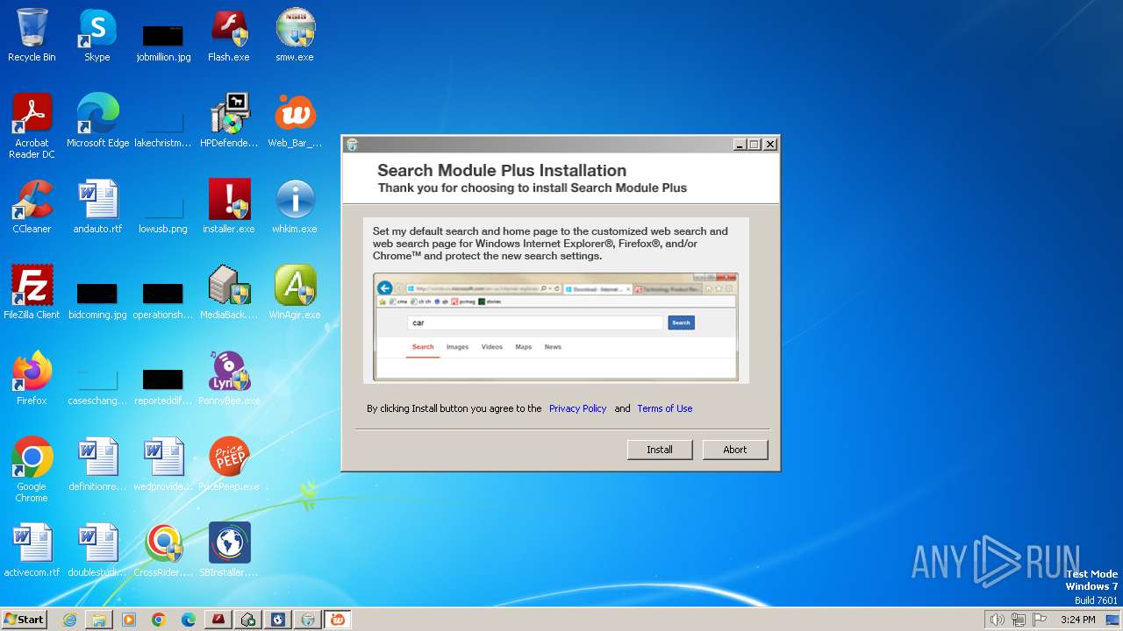Open the Windows Start menu

pyautogui.click(x=25, y=620)
